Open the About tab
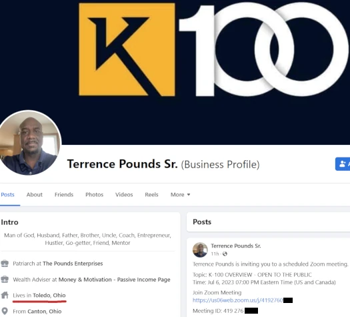This screenshot has height=317, width=350. coord(35,195)
